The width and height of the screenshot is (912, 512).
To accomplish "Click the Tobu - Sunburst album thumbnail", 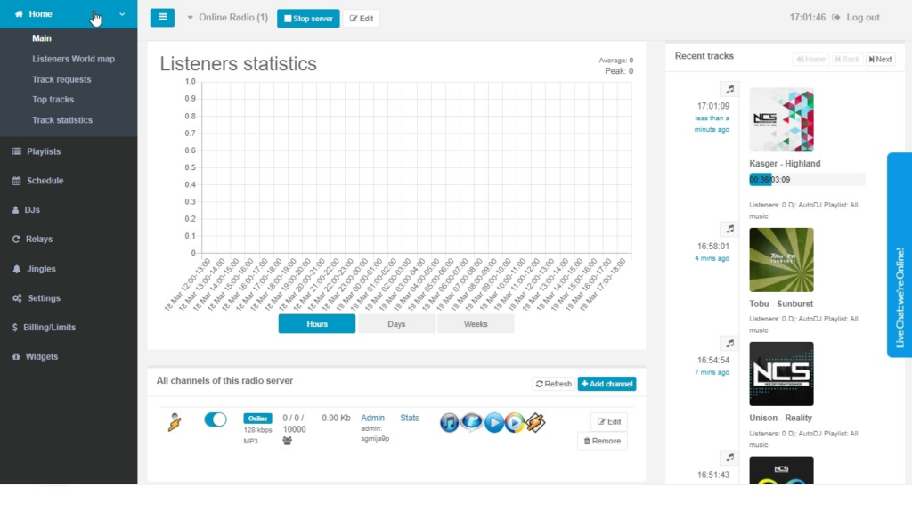I will [x=781, y=260].
